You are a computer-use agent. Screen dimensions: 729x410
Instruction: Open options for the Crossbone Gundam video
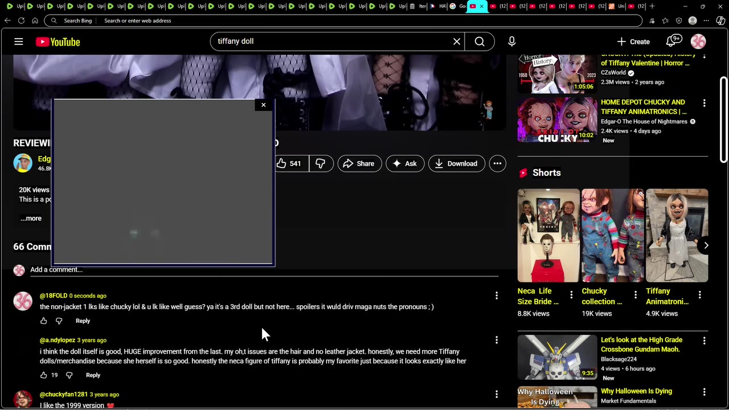(704, 341)
